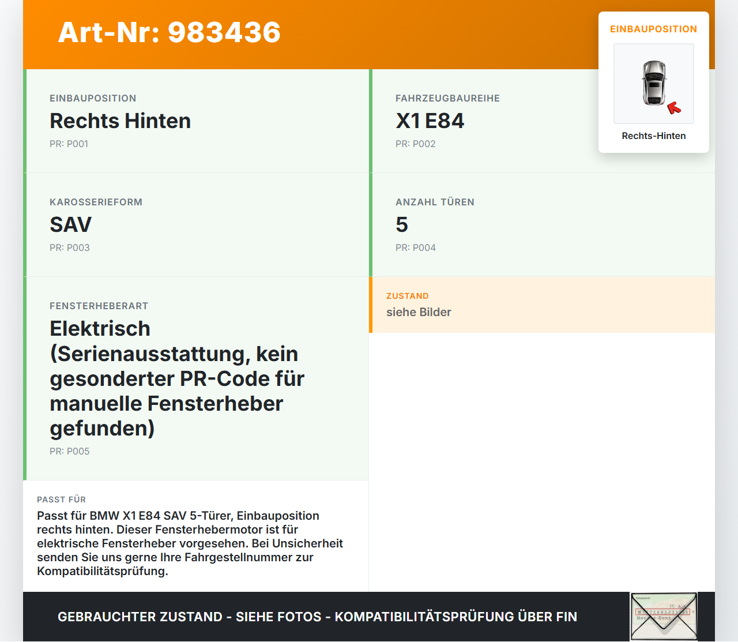
Task: Click the footer banner about Kompatibilitätsprüfung
Action: click(317, 617)
